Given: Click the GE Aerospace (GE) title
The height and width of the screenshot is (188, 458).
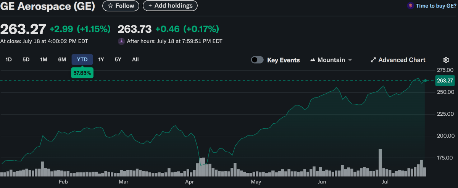Looking at the screenshot, I should click(x=48, y=6).
